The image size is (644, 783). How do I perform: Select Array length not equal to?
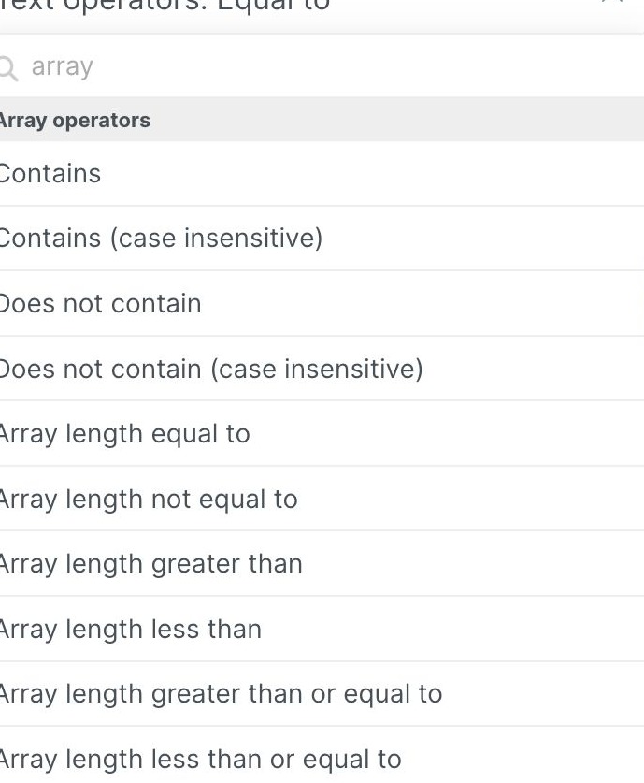click(150, 499)
